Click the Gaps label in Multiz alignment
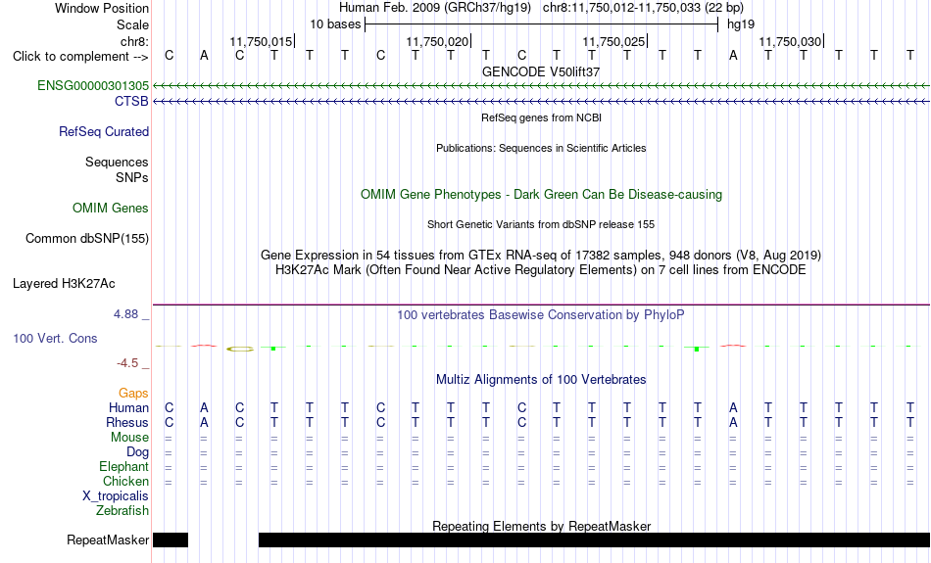 point(133,393)
